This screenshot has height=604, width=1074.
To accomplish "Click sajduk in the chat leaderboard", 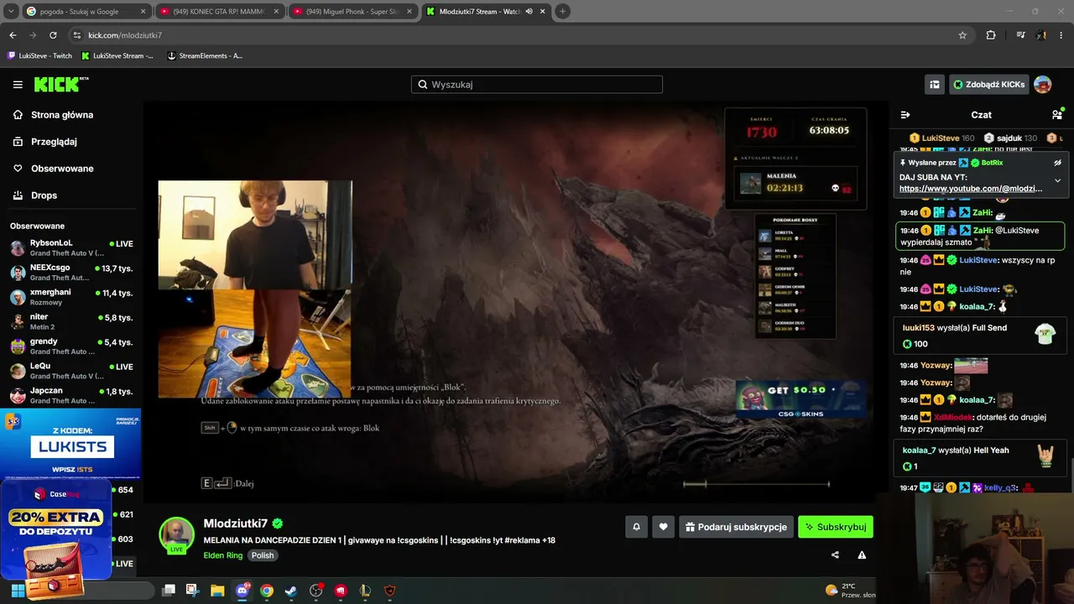I will tap(1010, 138).
